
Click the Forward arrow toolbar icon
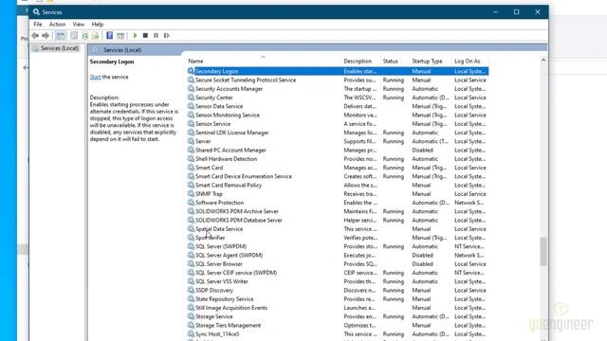(46, 36)
